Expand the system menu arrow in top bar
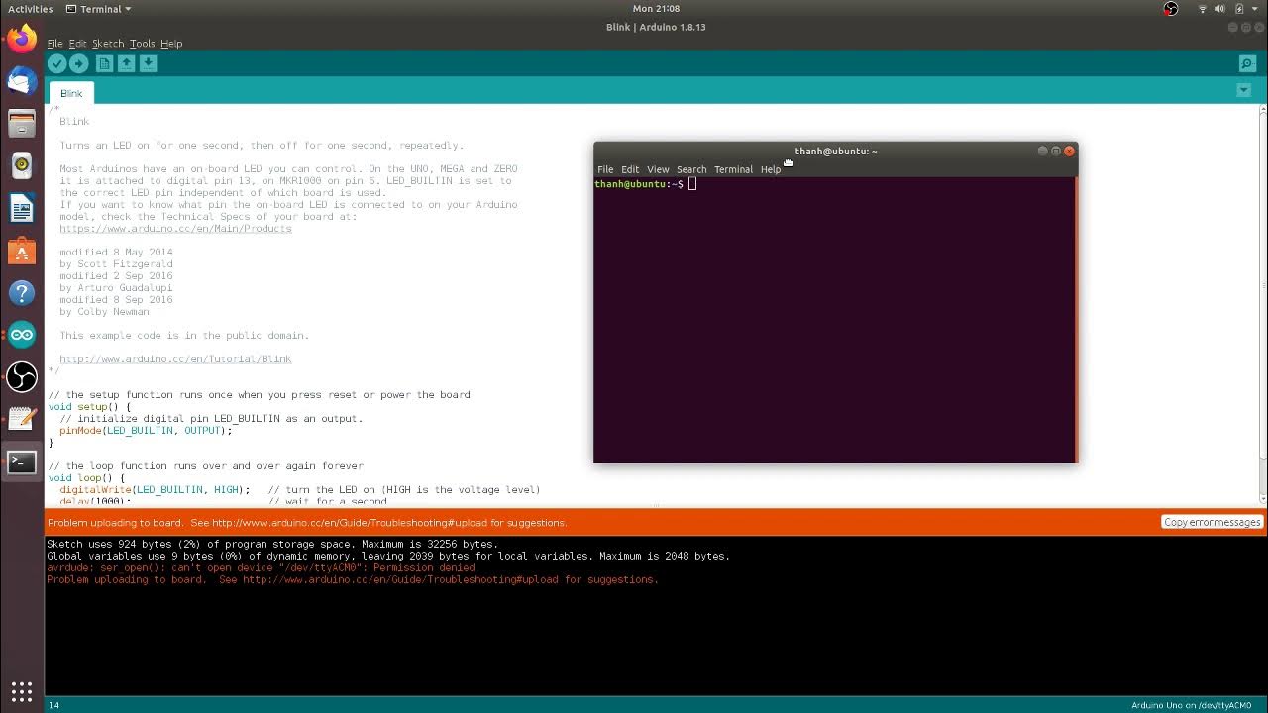The height and width of the screenshot is (713, 1268). 1255,9
